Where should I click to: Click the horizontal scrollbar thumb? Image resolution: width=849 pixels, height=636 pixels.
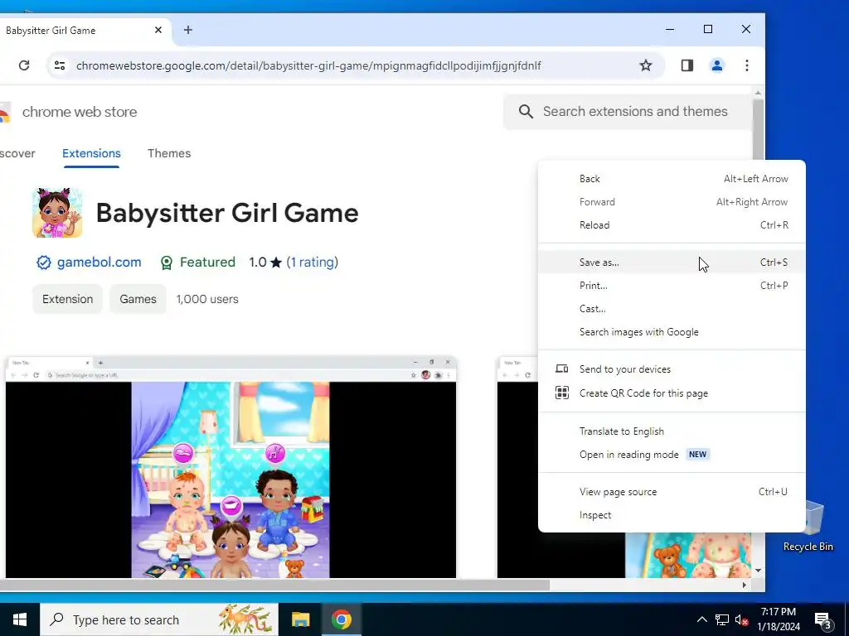[274, 585]
